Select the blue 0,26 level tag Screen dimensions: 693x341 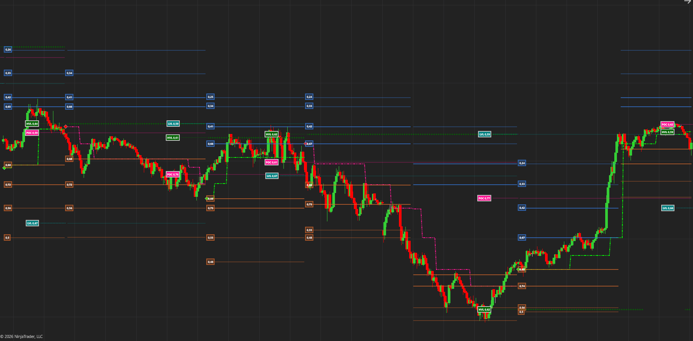click(x=8, y=50)
